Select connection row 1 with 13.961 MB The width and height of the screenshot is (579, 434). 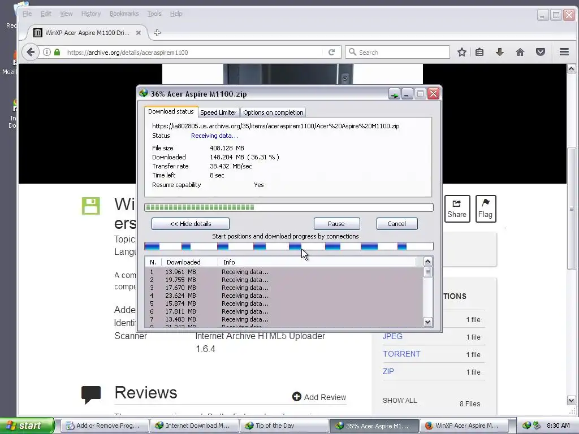click(284, 272)
